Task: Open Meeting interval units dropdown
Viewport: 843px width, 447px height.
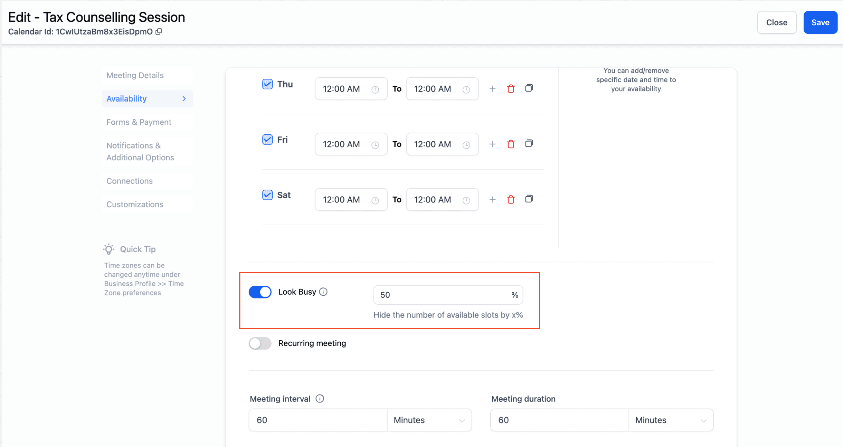Action: [x=429, y=420]
